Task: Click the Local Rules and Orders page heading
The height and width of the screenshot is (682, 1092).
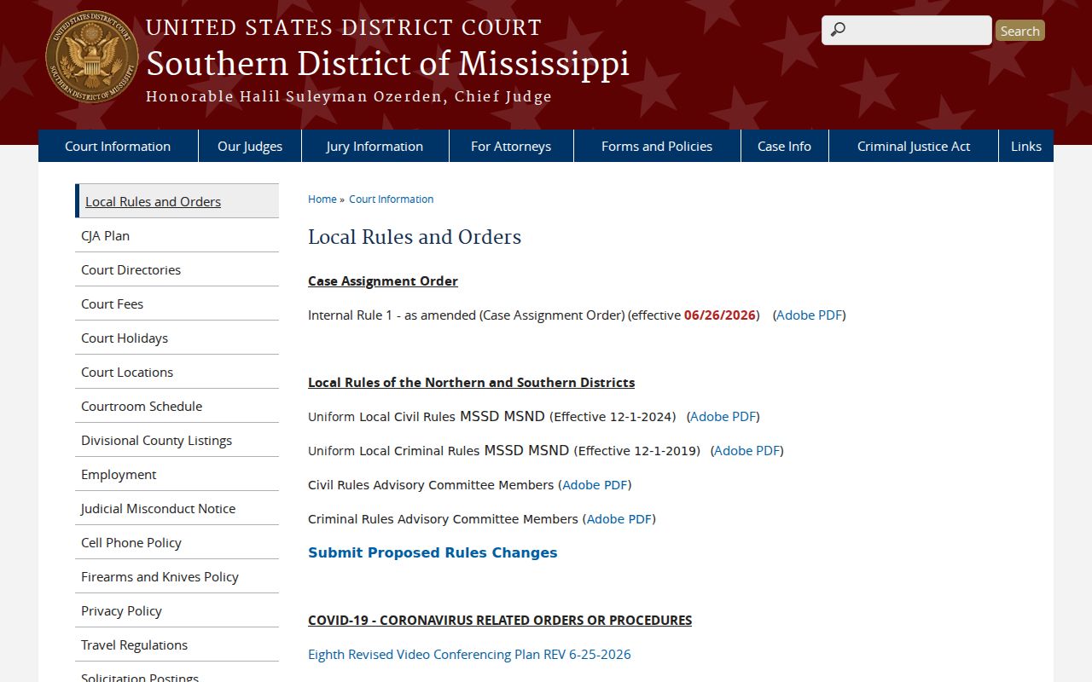Action: pos(415,236)
